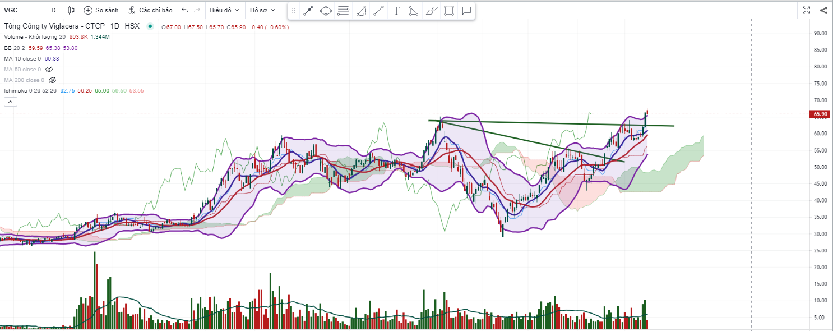
Task: Select the arc triangle drawing tool
Action: [x=362, y=11]
